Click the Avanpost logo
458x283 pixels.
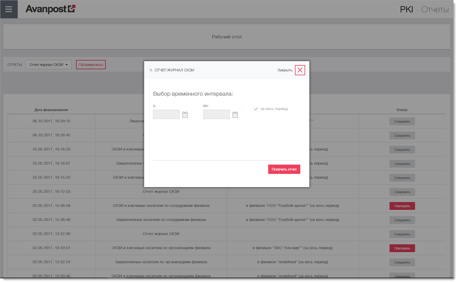tap(50, 9)
